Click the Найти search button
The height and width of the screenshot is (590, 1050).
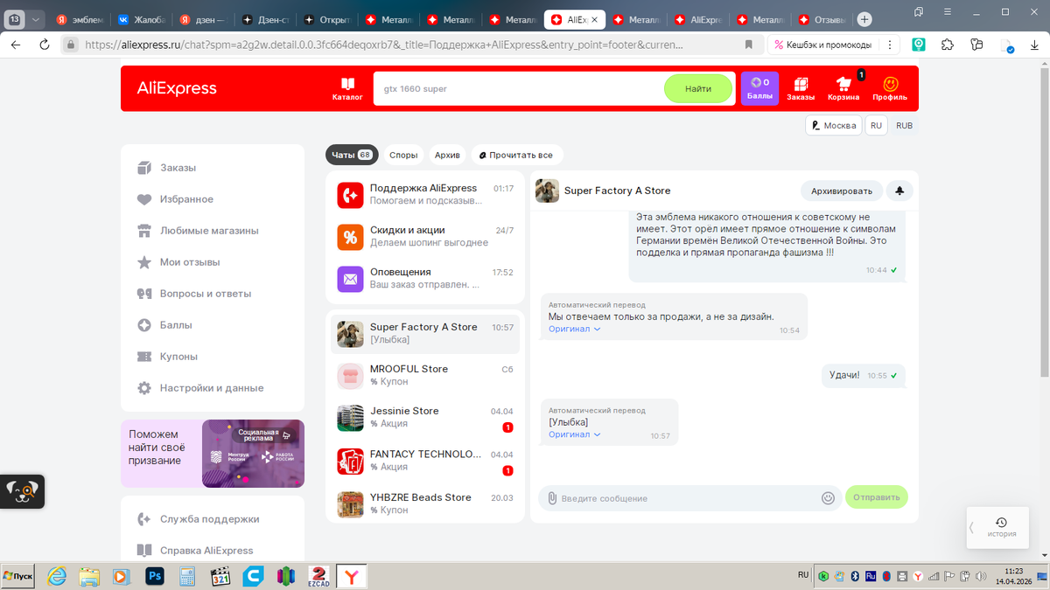697,88
